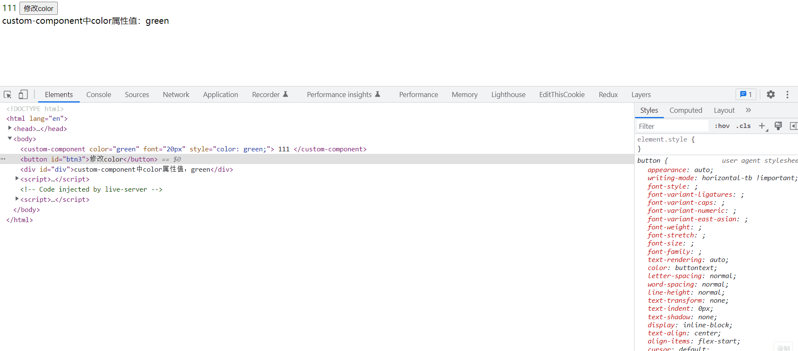This screenshot has width=798, height=351.
Task: Select the Styles sidebar tab
Action: [x=649, y=110]
